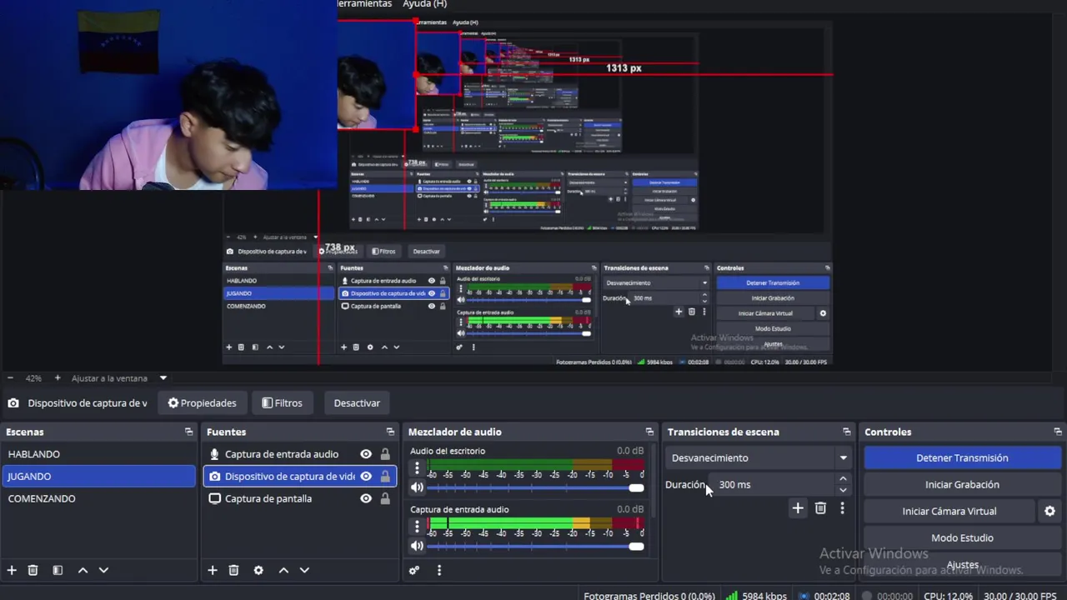Remove selected source with trash icon

(233, 570)
